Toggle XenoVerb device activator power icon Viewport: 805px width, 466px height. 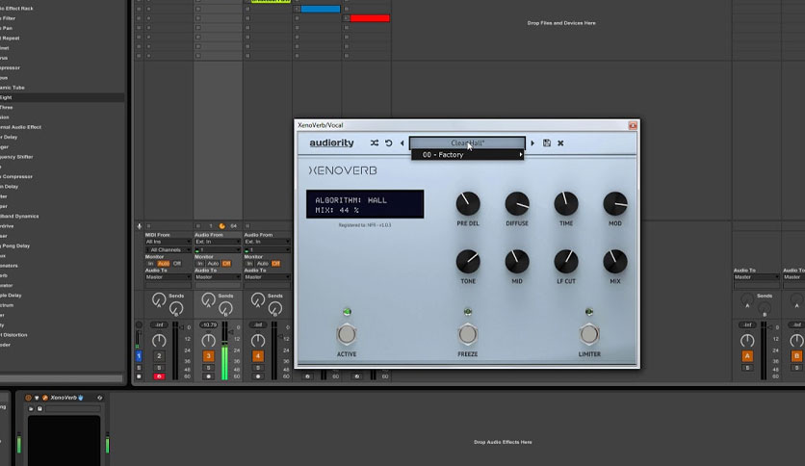click(28, 398)
